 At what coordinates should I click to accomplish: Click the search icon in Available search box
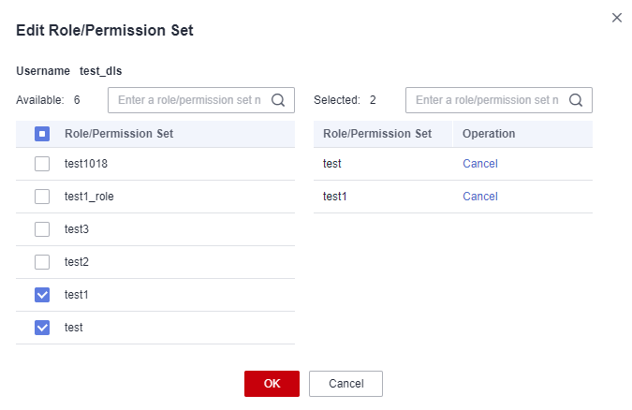[x=278, y=100]
